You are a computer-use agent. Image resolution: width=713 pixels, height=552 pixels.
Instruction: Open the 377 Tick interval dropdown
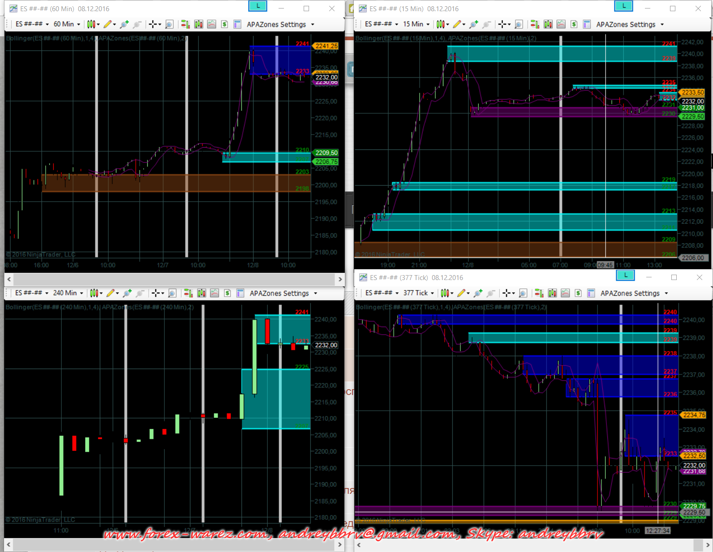419,293
